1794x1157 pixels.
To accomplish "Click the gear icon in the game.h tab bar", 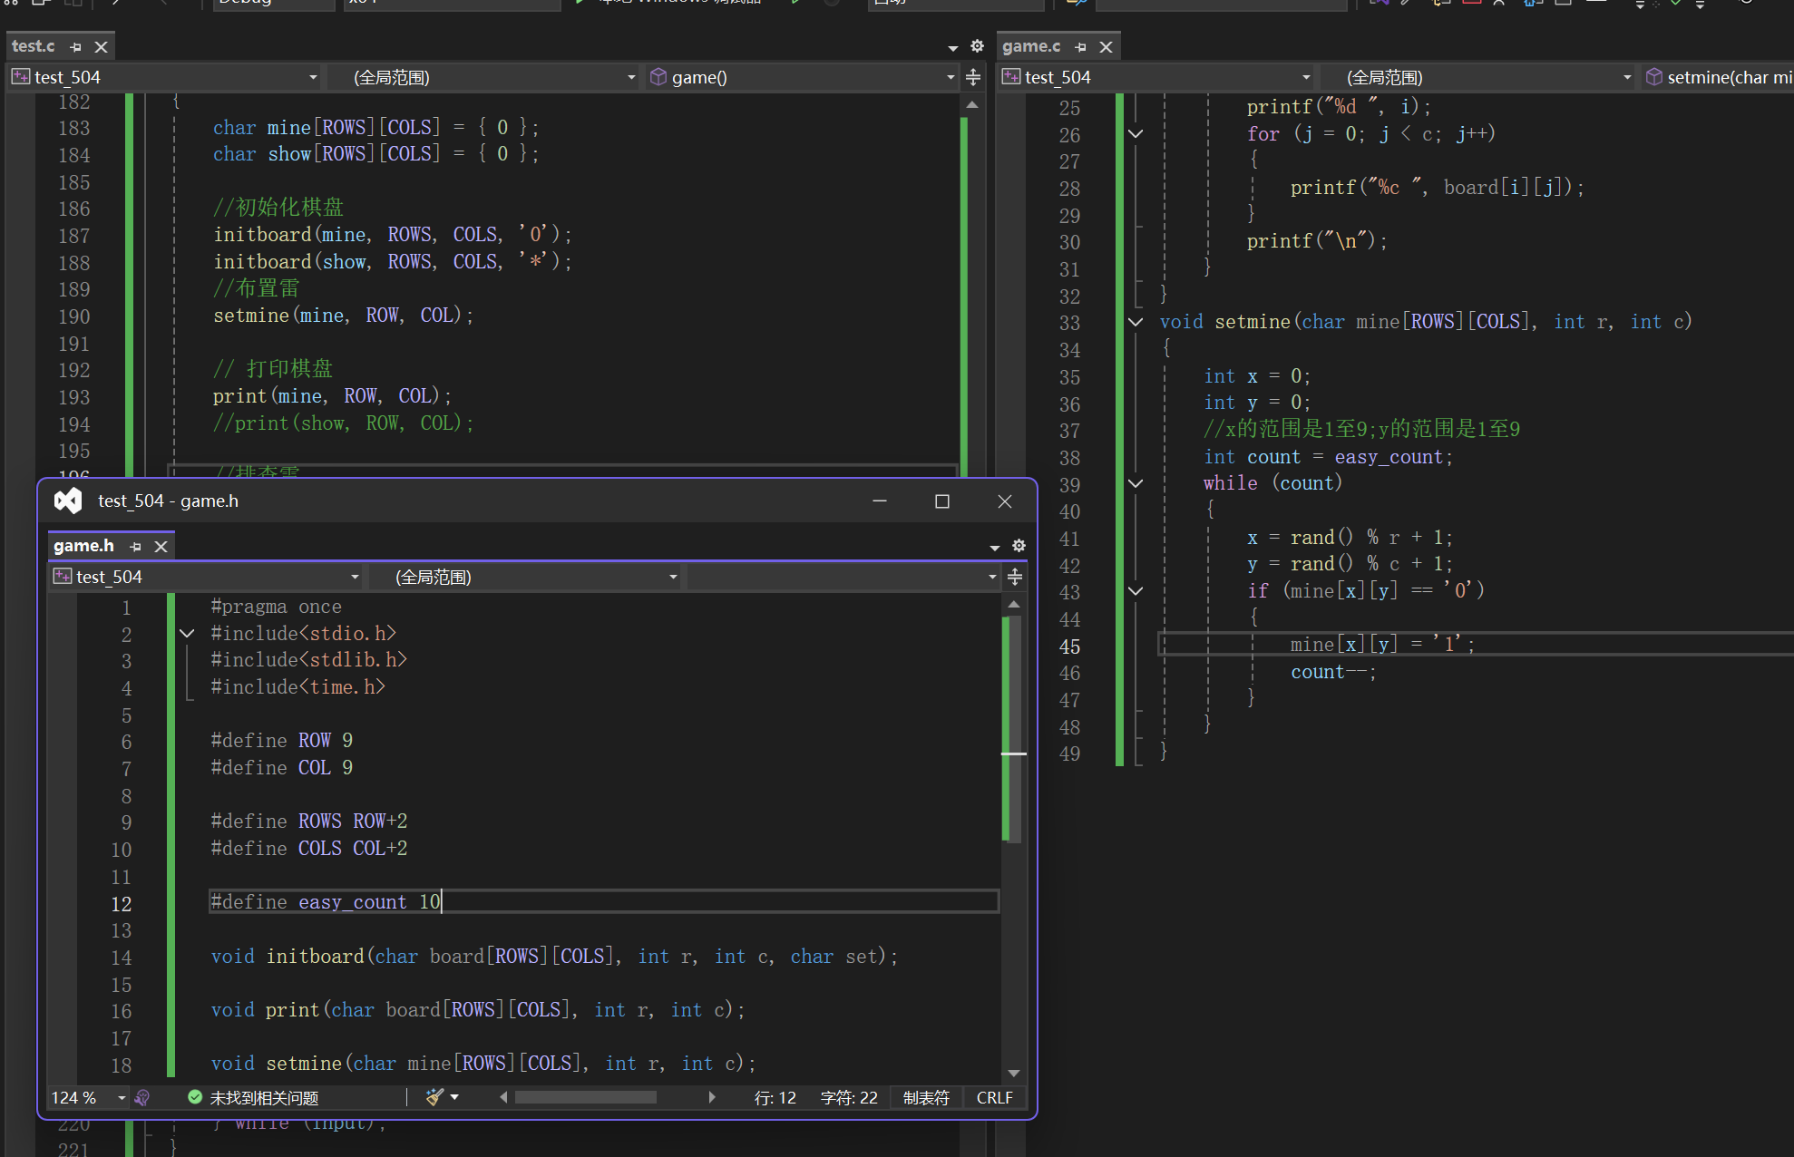I will tap(1019, 546).
